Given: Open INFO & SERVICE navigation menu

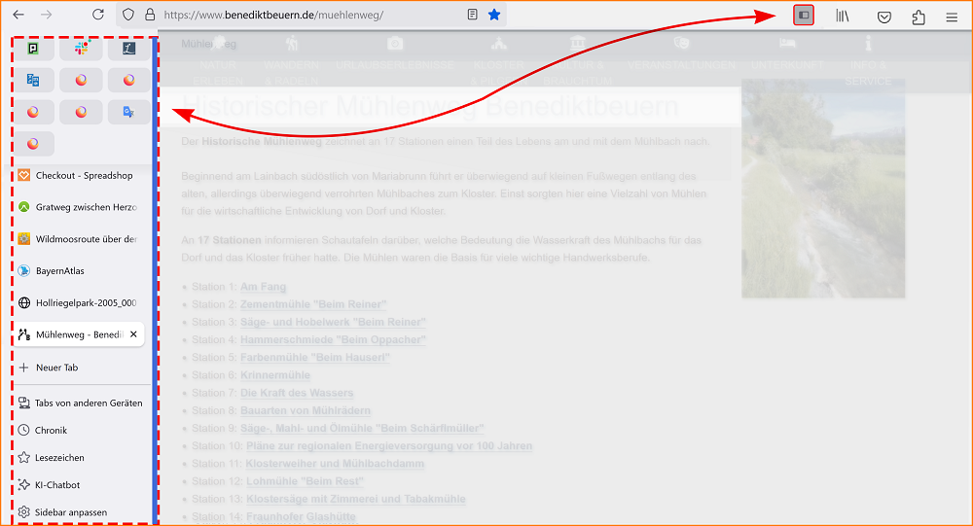Looking at the screenshot, I should point(868,62).
